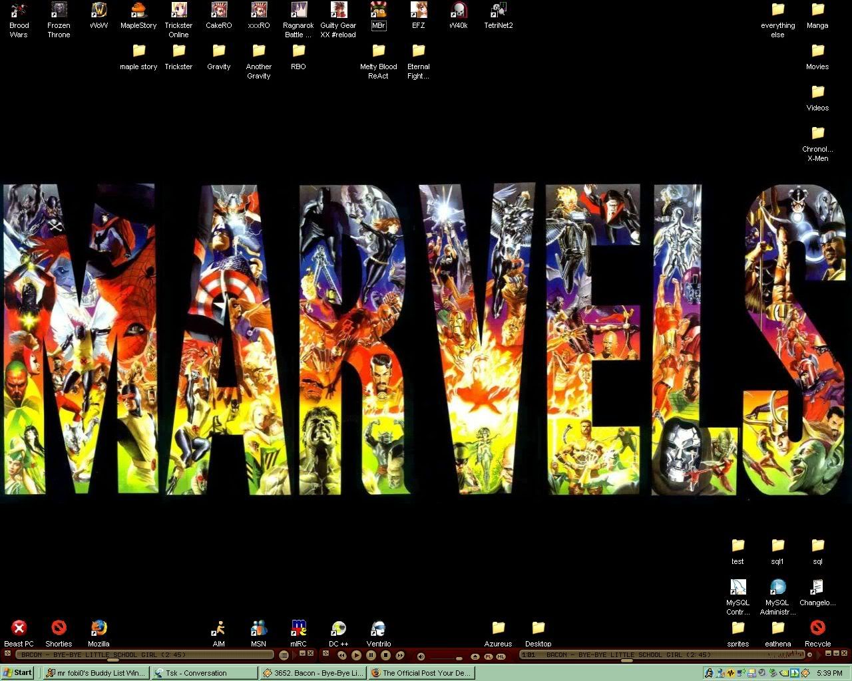This screenshot has width=852, height=681.
Task: Click the Winamp play button
Action: (x=356, y=655)
